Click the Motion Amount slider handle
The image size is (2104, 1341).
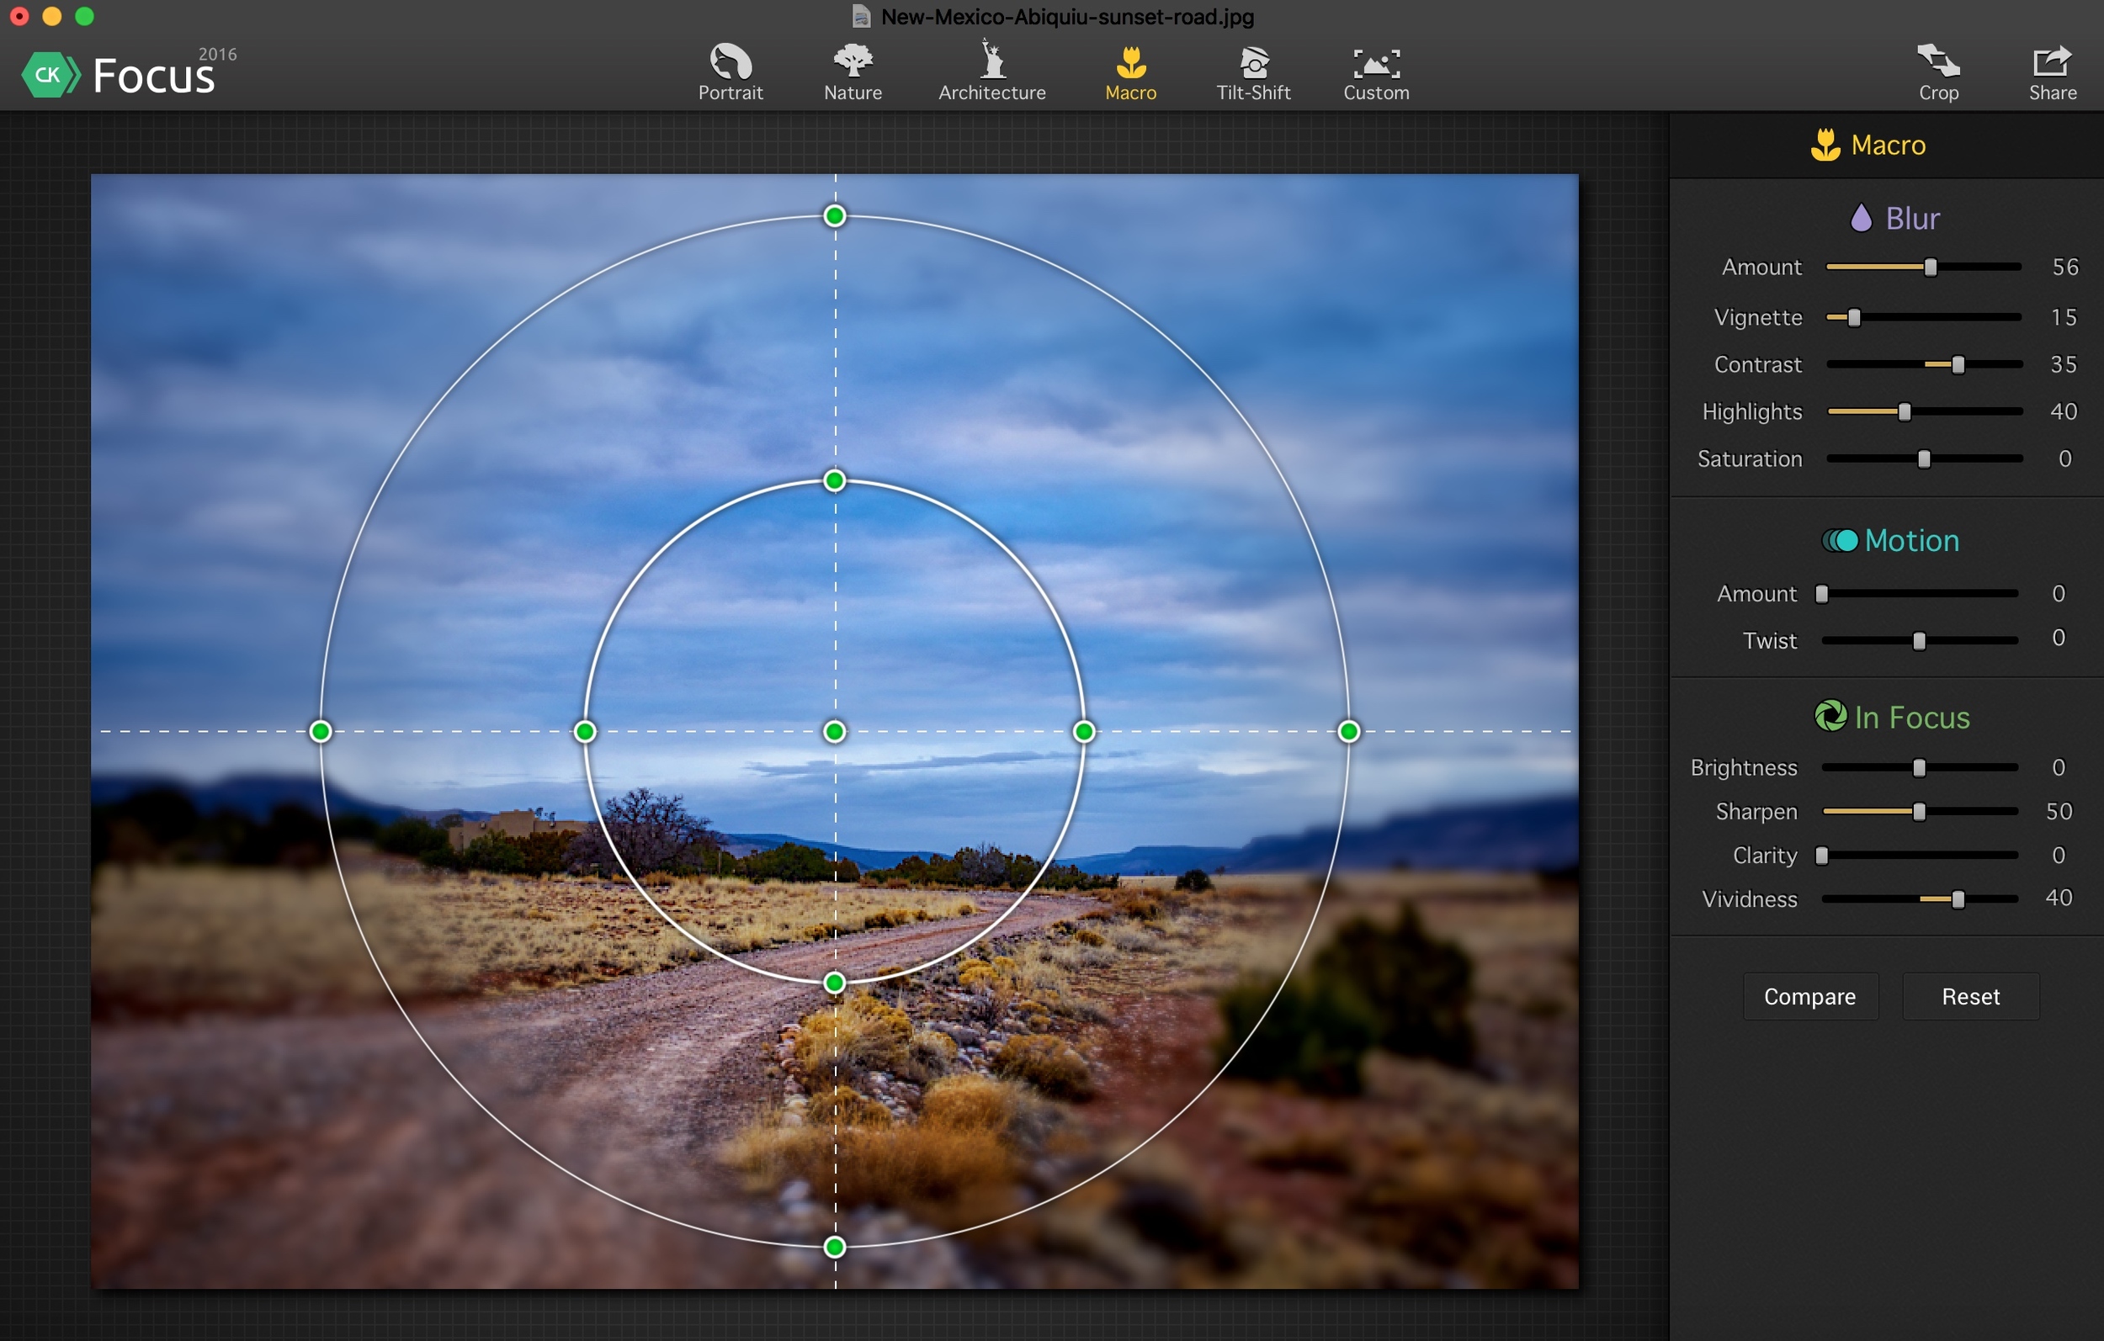1821,594
